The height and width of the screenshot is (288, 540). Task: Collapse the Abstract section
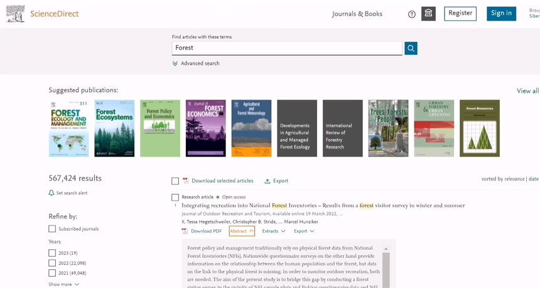click(x=242, y=231)
